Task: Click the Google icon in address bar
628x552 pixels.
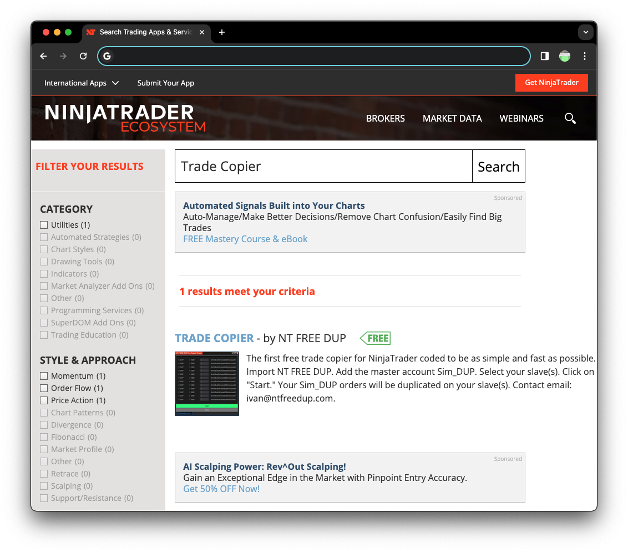Action: [x=107, y=56]
